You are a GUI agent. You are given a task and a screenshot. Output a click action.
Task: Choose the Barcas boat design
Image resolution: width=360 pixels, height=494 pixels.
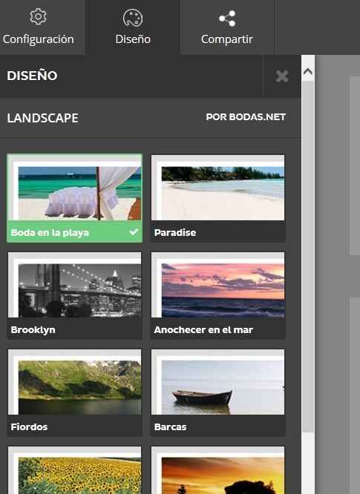[217, 392]
